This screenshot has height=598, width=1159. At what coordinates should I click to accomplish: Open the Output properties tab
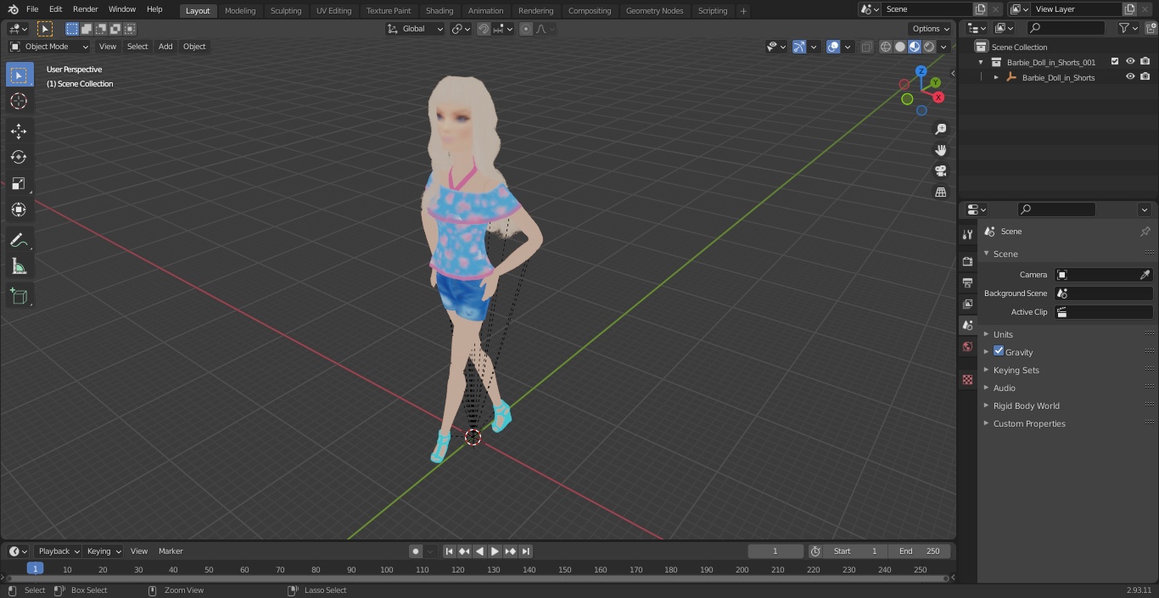tap(967, 282)
